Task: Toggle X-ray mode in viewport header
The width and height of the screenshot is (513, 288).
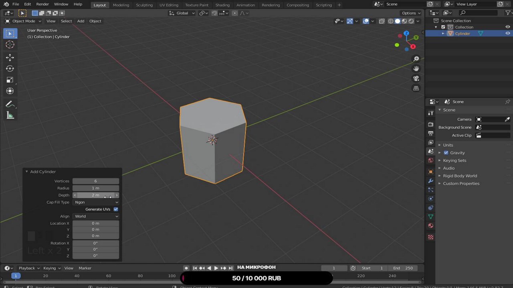Action: [382, 21]
